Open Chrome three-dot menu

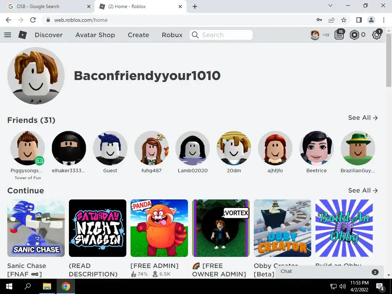point(384,20)
